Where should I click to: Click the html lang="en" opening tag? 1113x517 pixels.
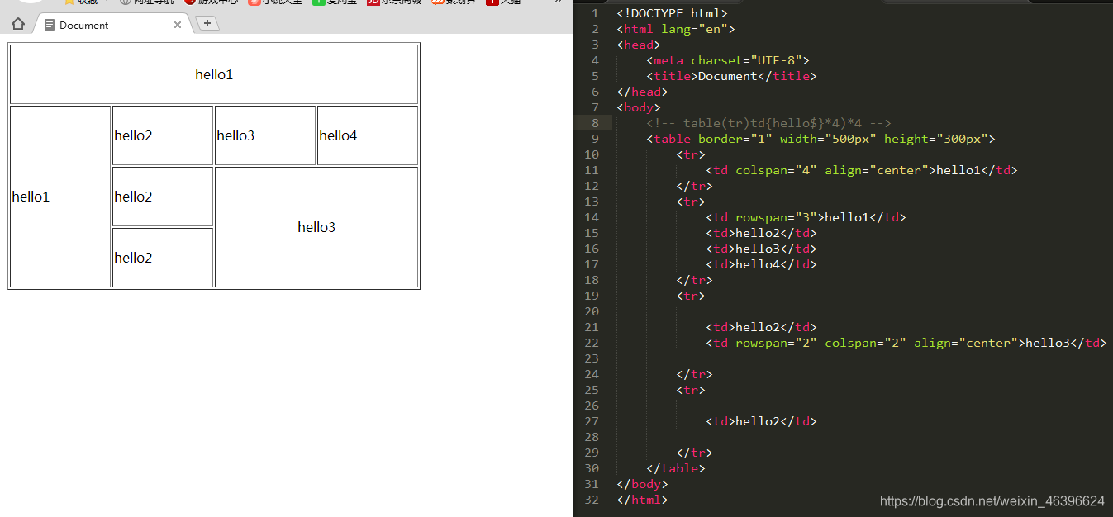pos(675,29)
